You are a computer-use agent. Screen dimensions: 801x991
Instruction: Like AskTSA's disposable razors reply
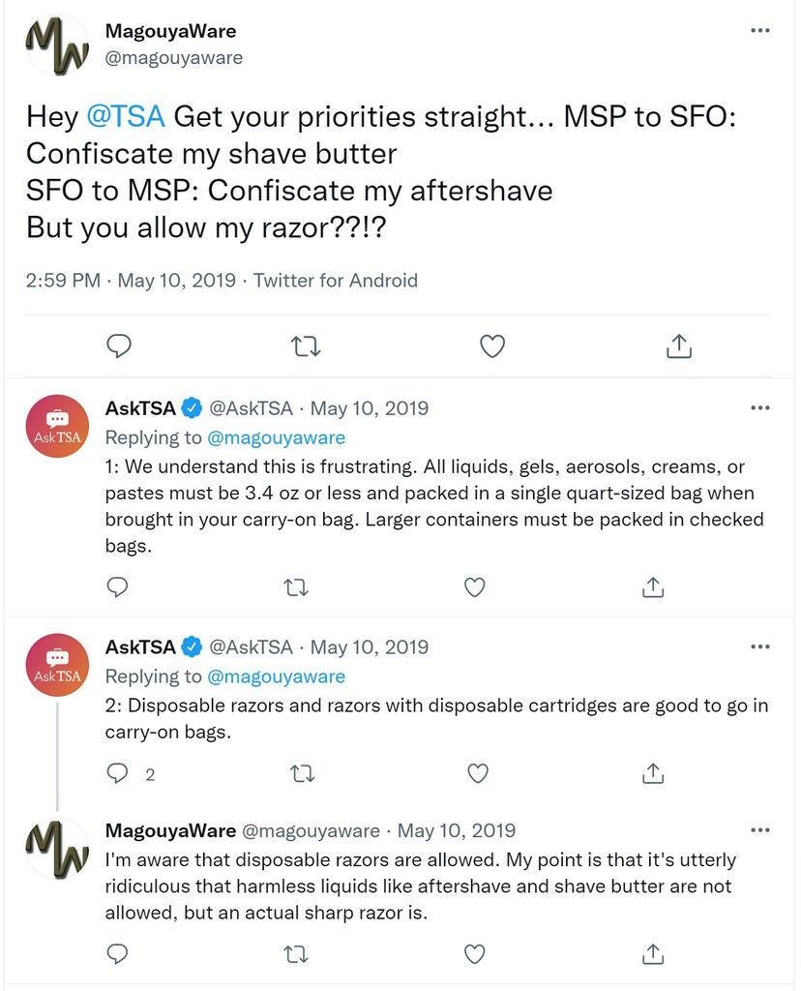[477, 773]
